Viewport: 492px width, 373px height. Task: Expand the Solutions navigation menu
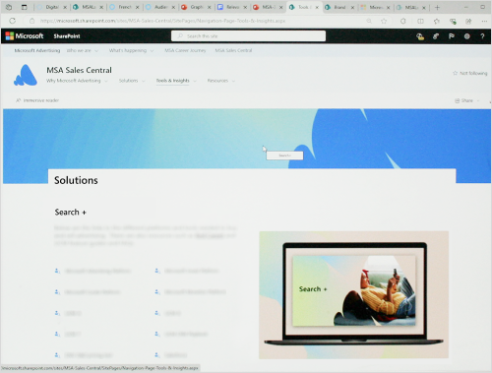[x=132, y=81]
